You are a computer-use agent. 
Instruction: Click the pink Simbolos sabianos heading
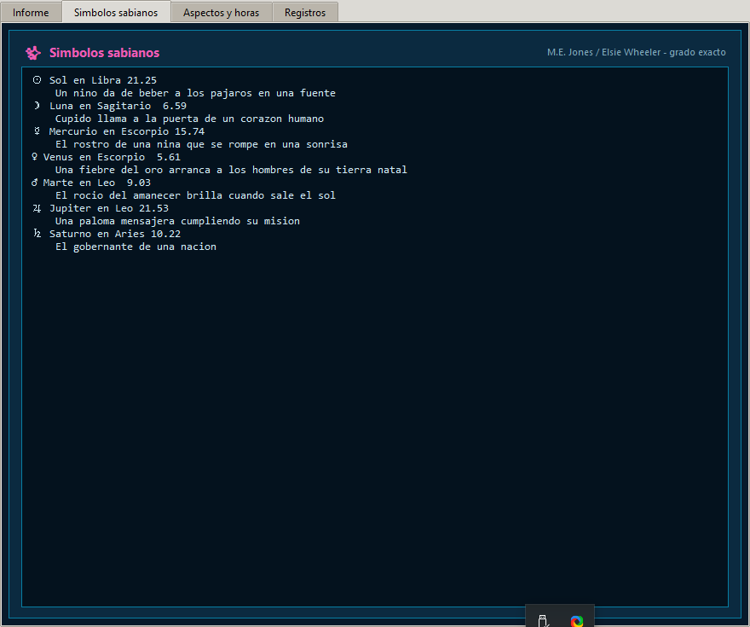[x=104, y=53]
